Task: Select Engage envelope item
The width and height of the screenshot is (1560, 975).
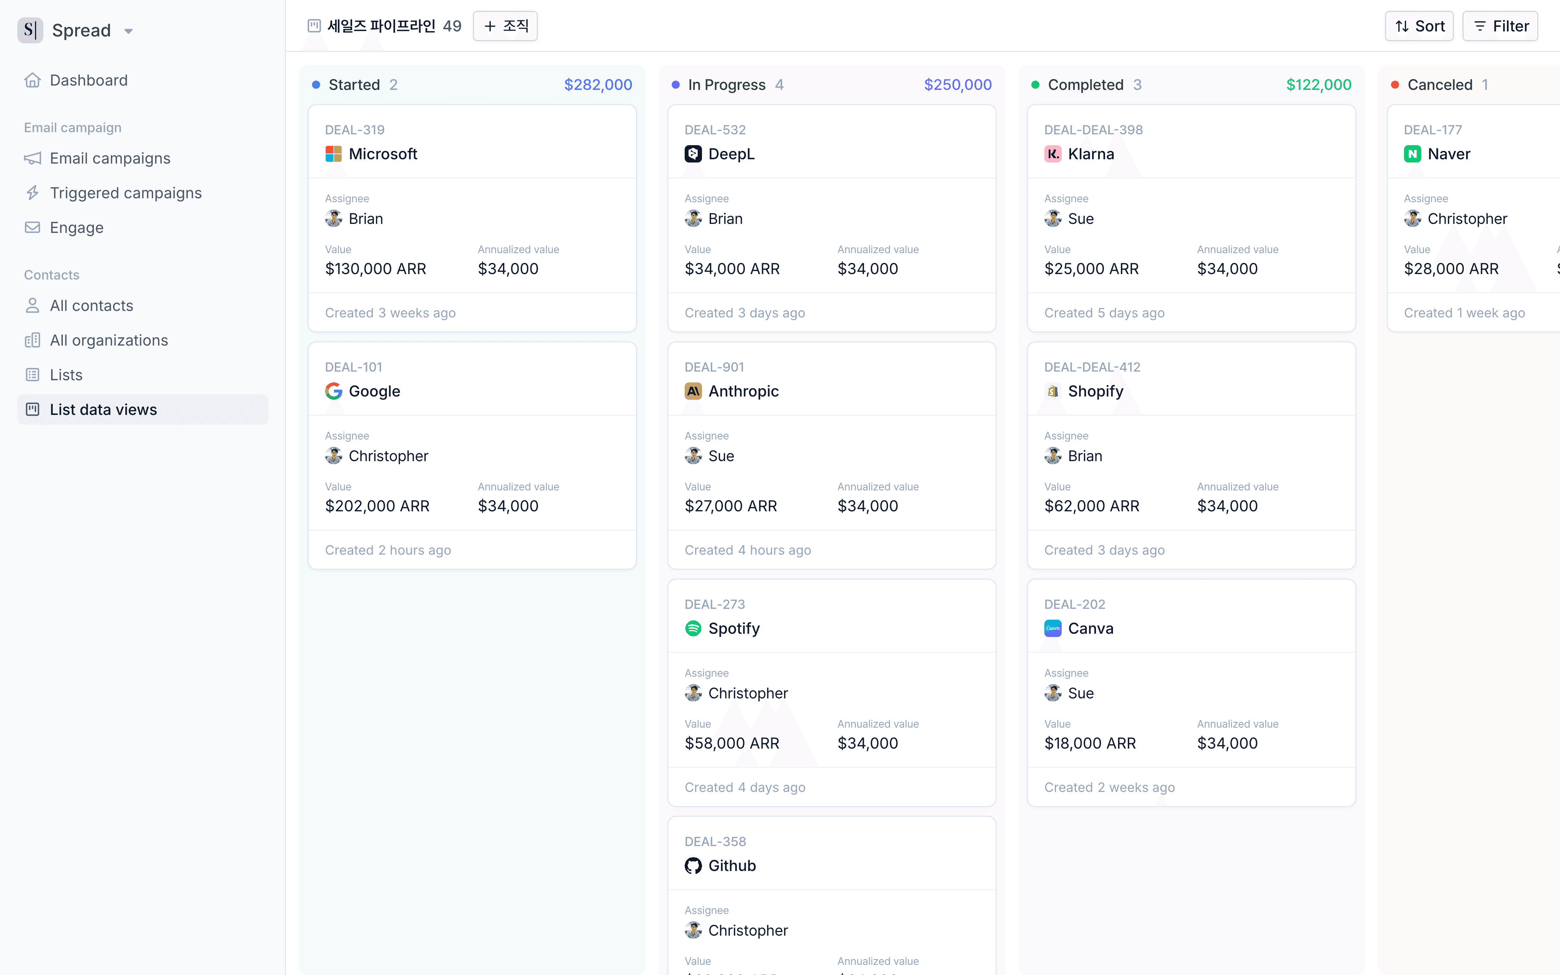Action: point(76,227)
